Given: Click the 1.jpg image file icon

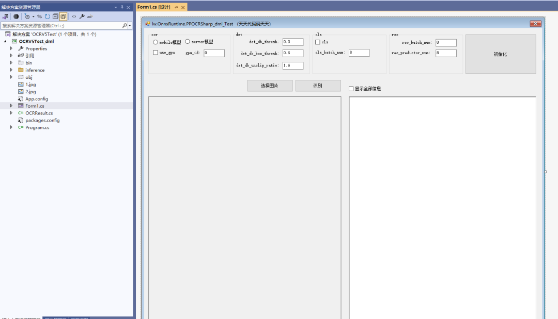Looking at the screenshot, I should pyautogui.click(x=21, y=85).
